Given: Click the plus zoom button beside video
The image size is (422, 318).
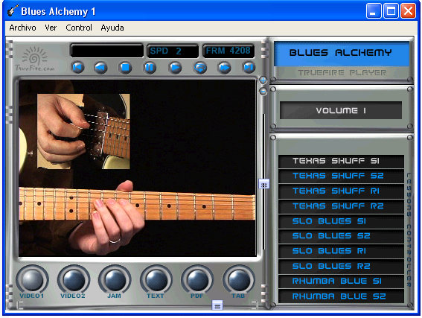Looking at the screenshot, I should pos(263,80).
